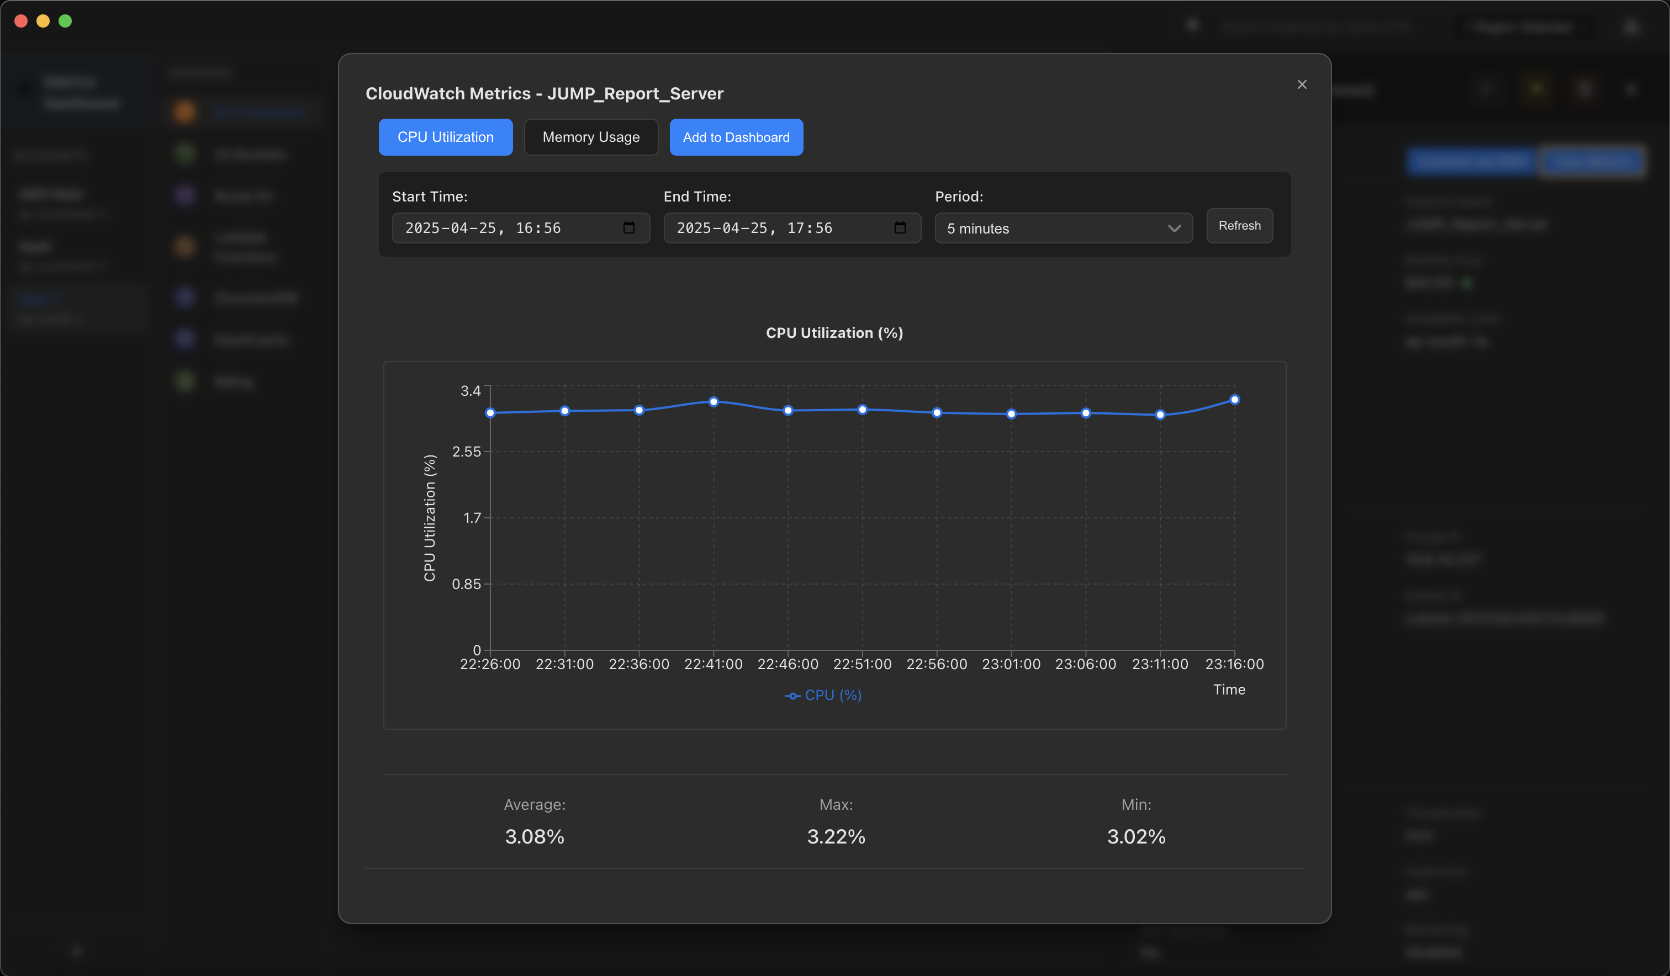The image size is (1670, 976).
Task: Click the 2.55 y-axis label
Action: [467, 452]
